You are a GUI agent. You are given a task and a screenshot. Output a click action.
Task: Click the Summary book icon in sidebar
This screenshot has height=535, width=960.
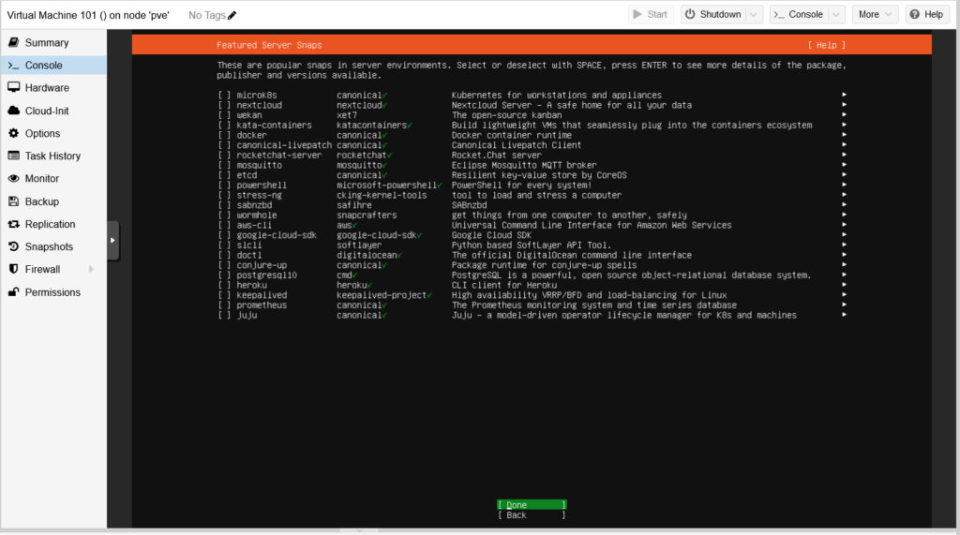[x=14, y=43]
